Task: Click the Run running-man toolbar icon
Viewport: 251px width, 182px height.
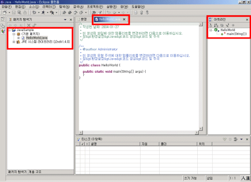Action: click(x=43, y=13)
